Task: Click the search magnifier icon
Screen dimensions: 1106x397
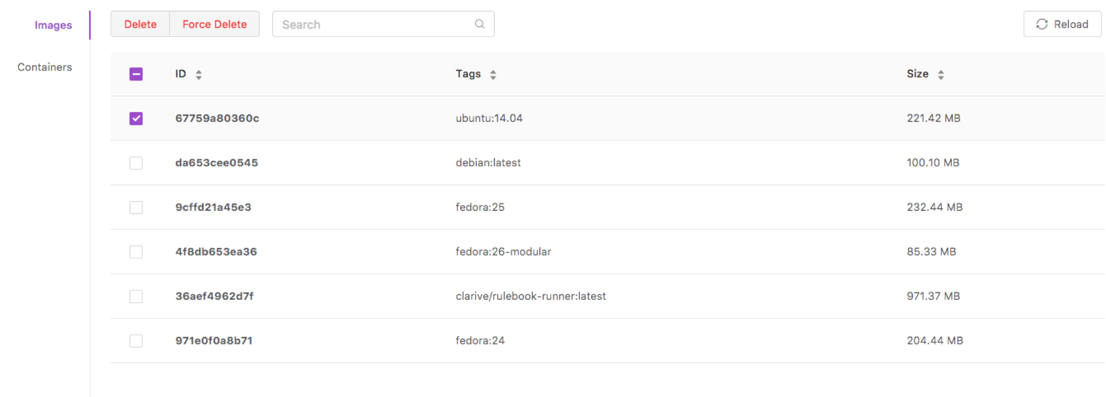Action: 479,24
